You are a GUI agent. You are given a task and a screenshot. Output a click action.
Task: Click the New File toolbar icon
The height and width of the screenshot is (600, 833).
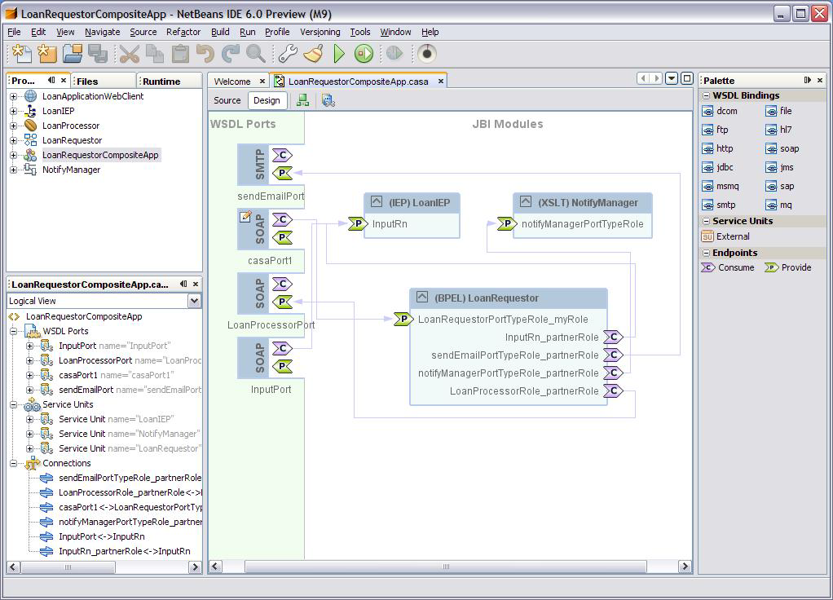click(21, 54)
